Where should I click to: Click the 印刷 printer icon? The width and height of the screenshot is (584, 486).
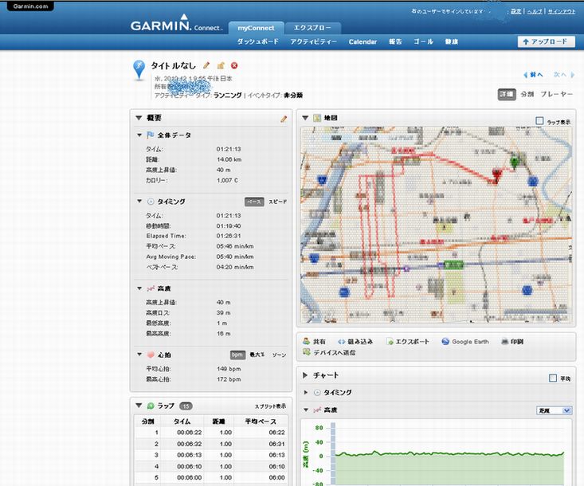click(x=505, y=342)
